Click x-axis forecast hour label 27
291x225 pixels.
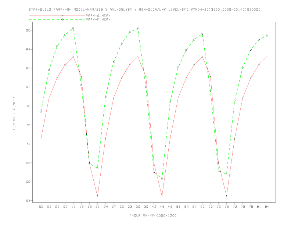point(114,207)
